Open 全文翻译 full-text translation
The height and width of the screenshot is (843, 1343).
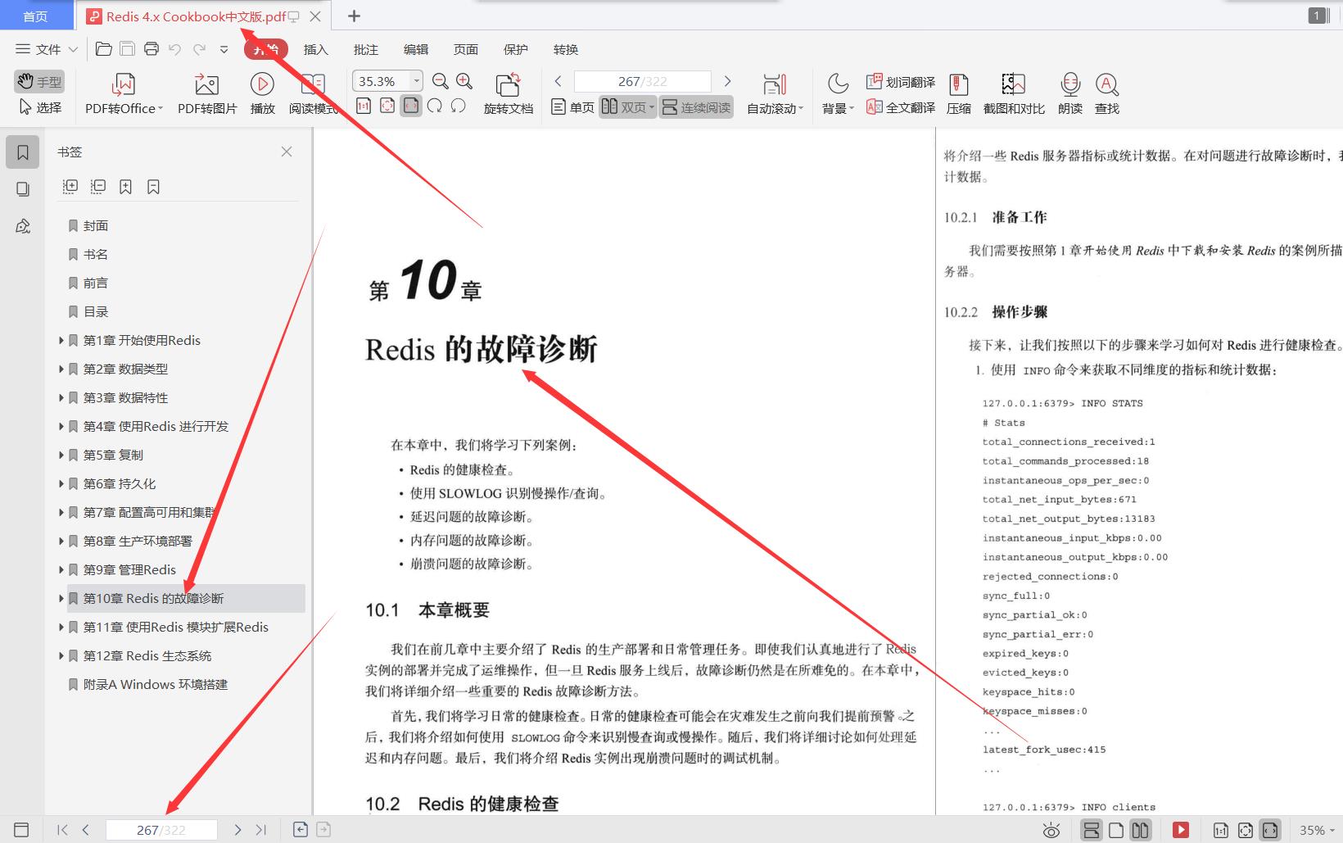coord(901,107)
